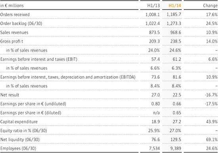Click the Employees H1/14 value 9,389
Image resolution: width=218 pixels, height=153 pixels.
click(x=176, y=149)
